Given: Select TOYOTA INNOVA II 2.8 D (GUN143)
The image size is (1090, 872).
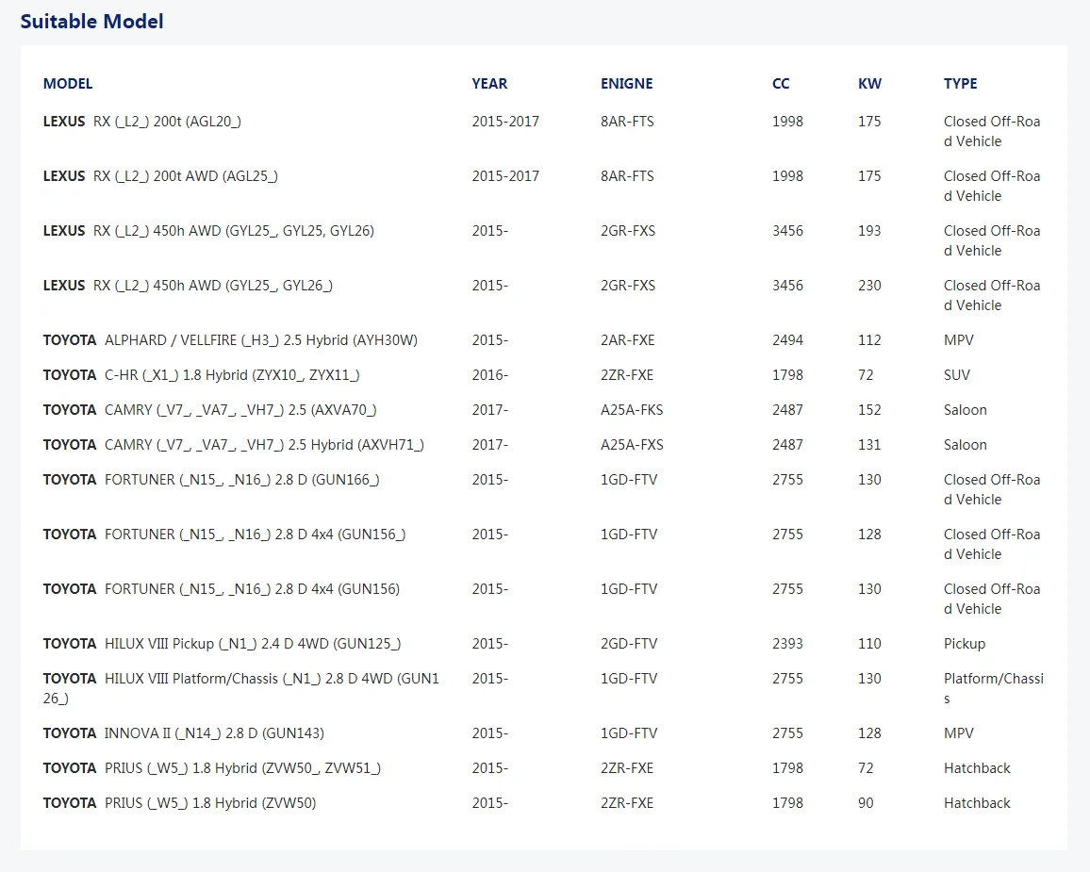Looking at the screenshot, I should point(184,733).
